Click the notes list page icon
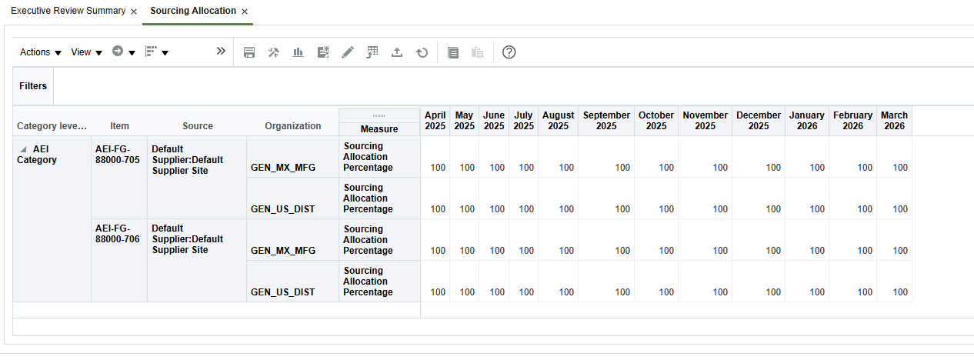 coord(453,52)
